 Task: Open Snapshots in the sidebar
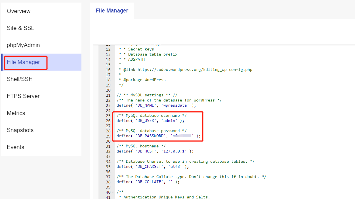point(41,130)
